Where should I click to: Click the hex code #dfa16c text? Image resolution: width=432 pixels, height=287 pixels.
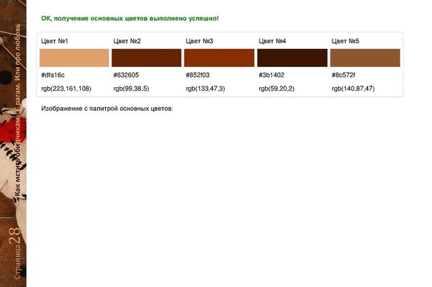53,75
